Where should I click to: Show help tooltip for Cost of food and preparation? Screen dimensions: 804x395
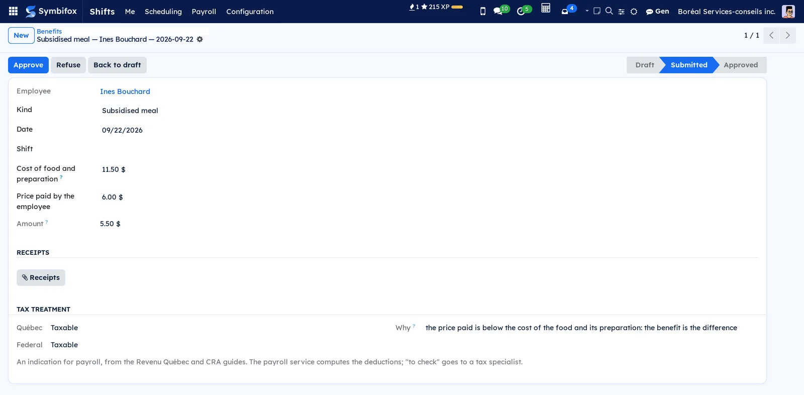pyautogui.click(x=61, y=177)
